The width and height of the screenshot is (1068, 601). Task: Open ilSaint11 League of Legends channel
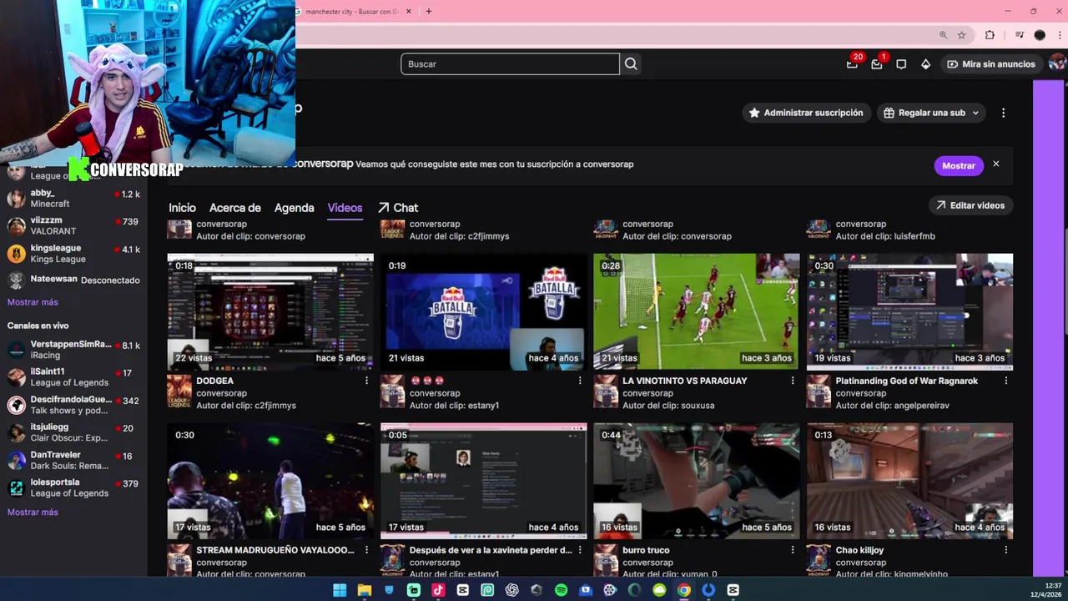pyautogui.click(x=73, y=377)
